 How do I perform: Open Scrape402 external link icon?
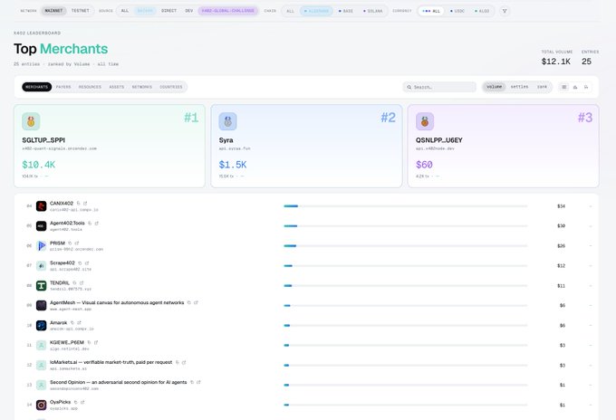click(x=87, y=263)
